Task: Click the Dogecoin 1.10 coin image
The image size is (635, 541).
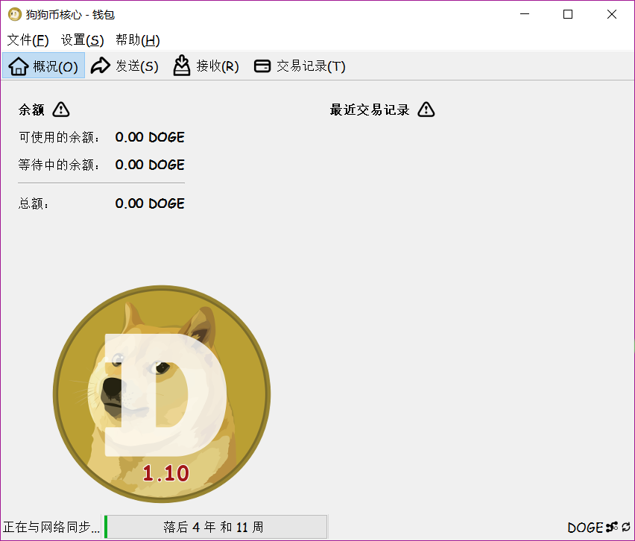Action: (x=162, y=394)
